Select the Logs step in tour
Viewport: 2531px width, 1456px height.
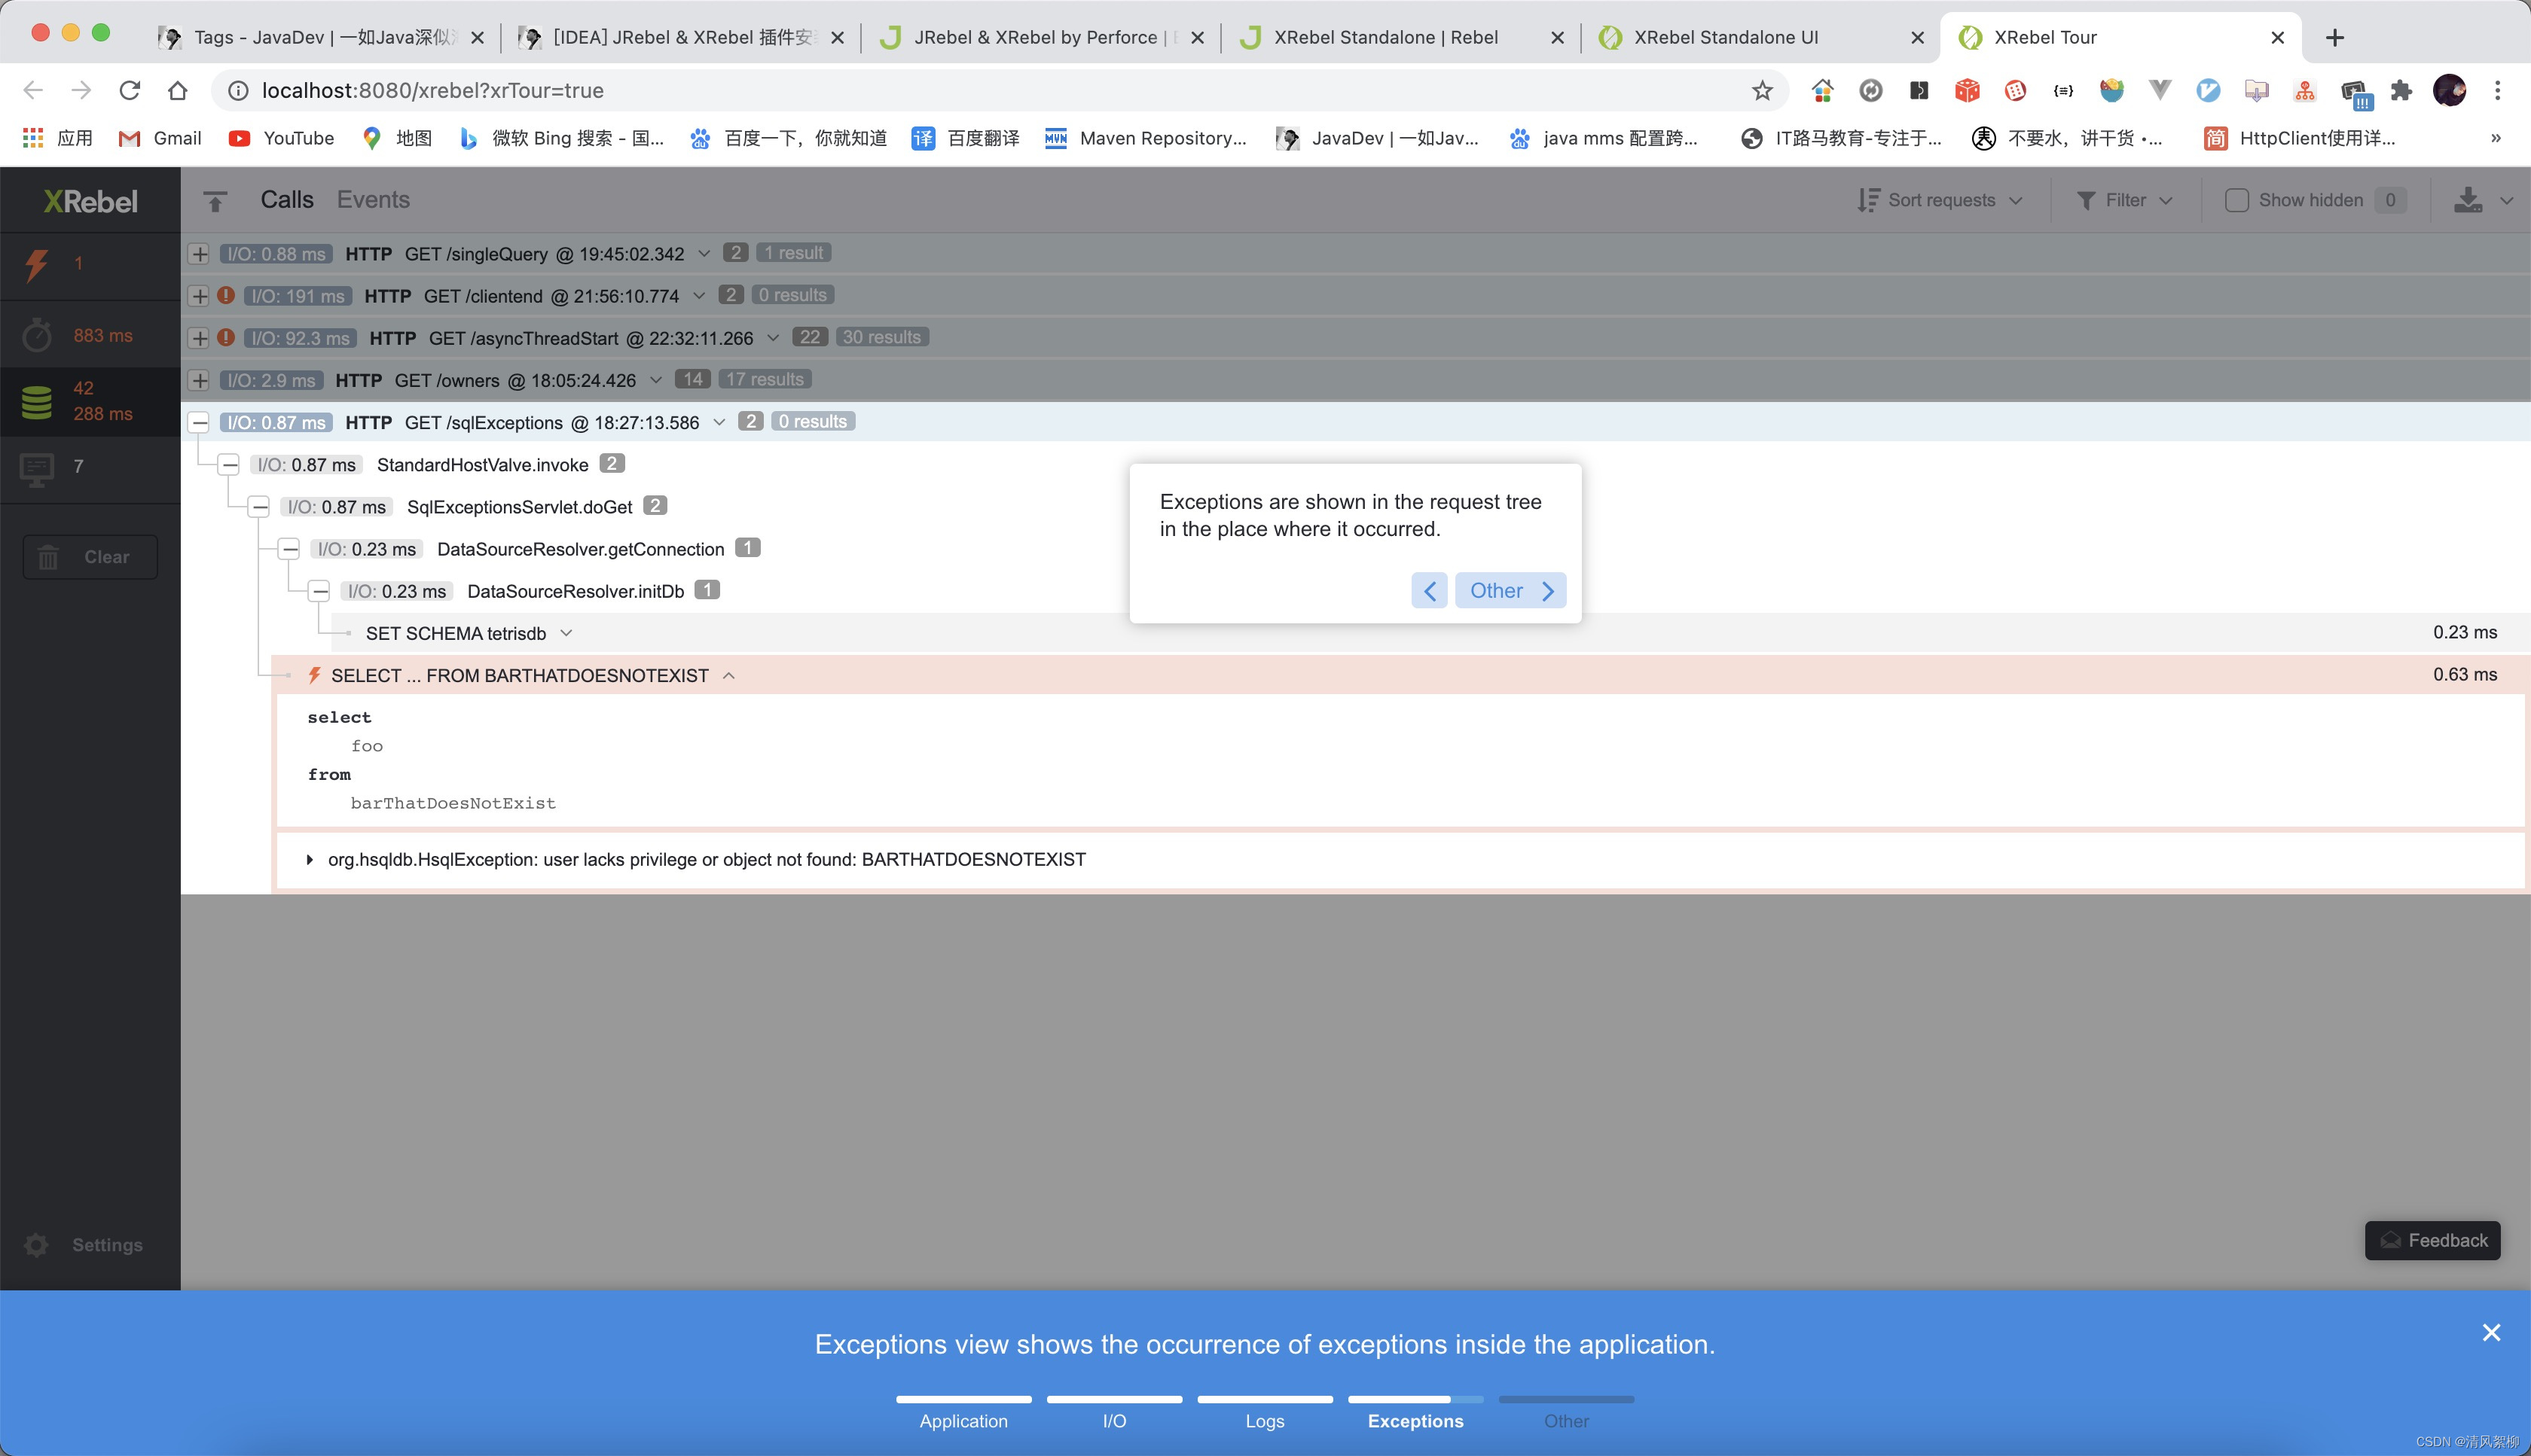coord(1265,1420)
